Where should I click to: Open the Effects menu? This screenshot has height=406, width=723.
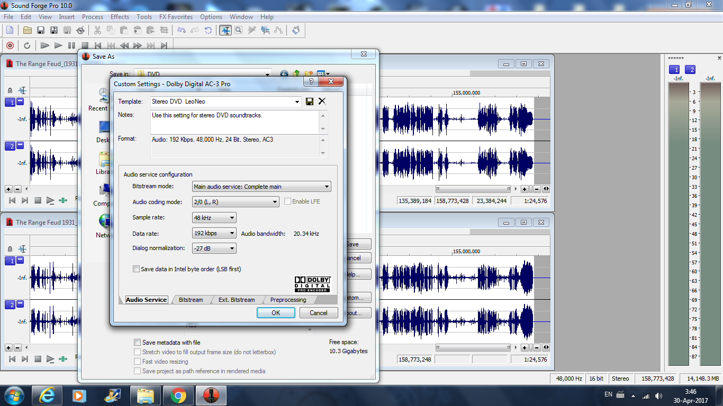pos(120,17)
